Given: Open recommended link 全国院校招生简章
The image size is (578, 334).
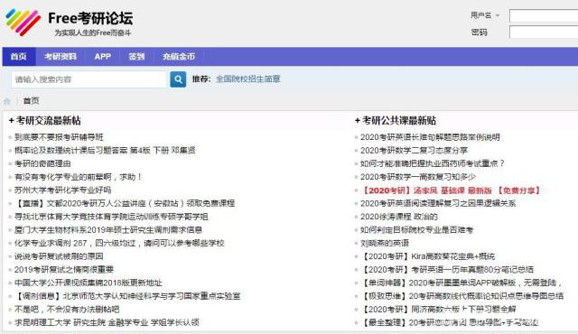Looking at the screenshot, I should click(x=248, y=79).
